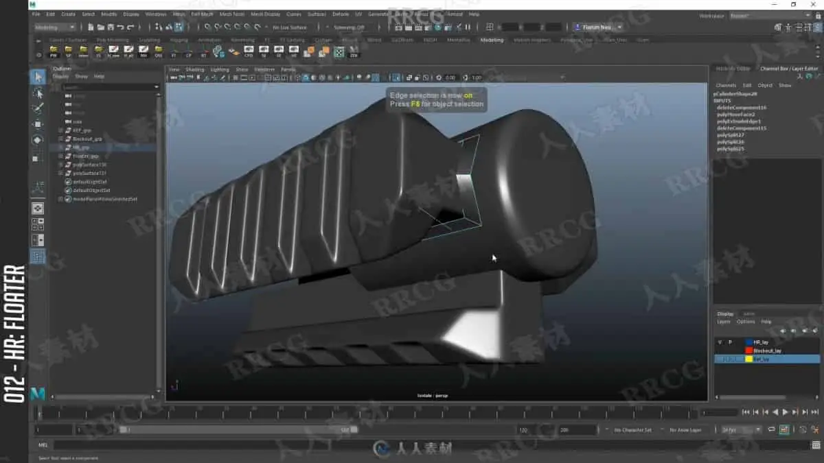Step back one frame
Screen dimensions: 824x463
click(x=756, y=412)
